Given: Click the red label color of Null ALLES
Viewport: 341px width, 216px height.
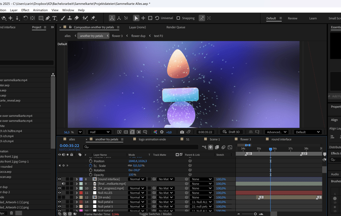Looking at the screenshot, I should click(80, 193).
